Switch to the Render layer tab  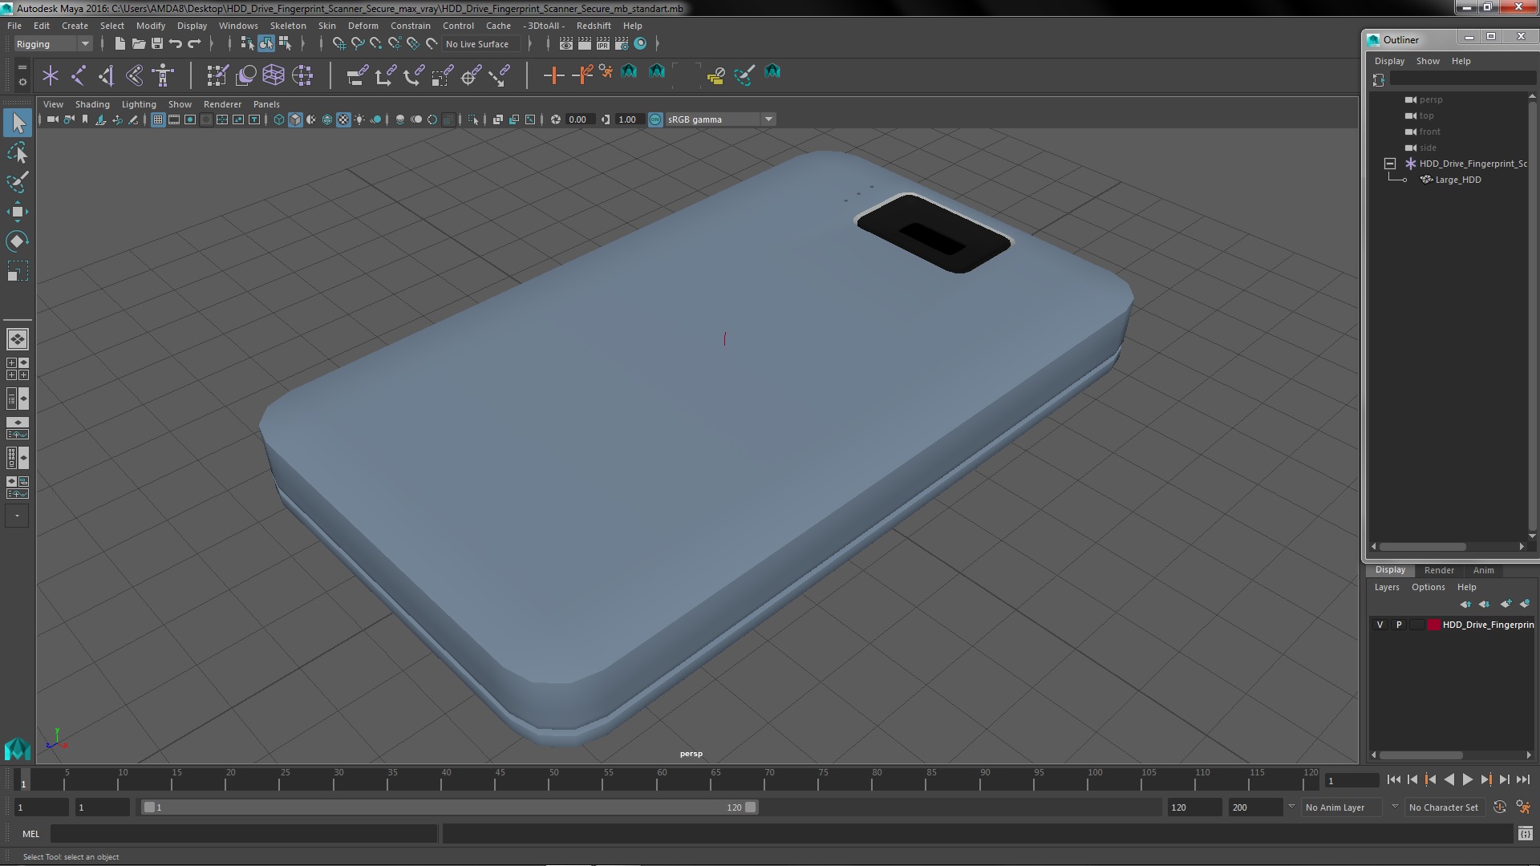point(1439,570)
